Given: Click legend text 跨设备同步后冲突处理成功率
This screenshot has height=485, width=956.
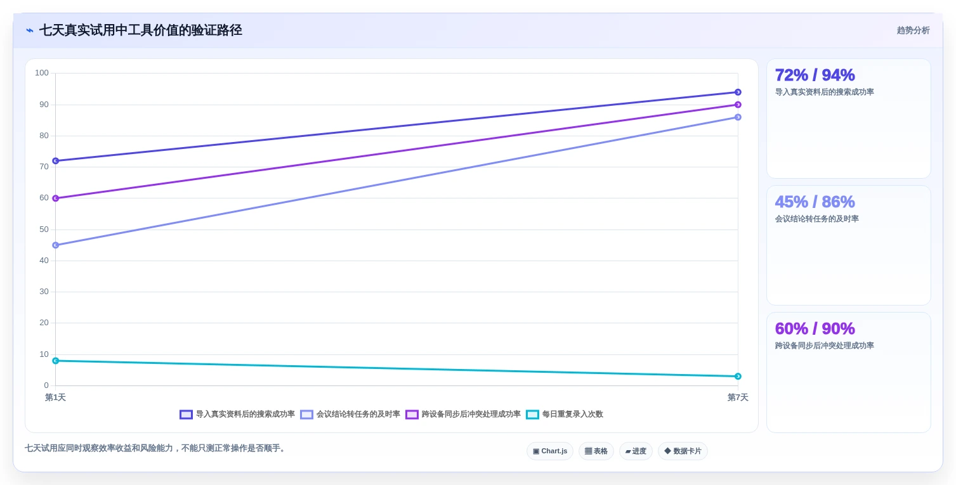Looking at the screenshot, I should 471,415.
